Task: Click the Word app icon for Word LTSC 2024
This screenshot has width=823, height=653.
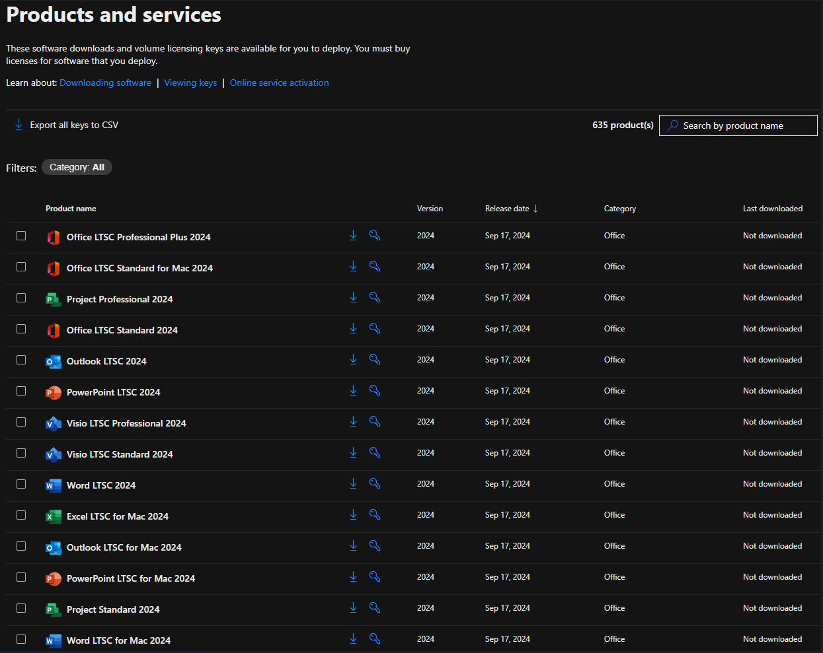Action: (53, 485)
